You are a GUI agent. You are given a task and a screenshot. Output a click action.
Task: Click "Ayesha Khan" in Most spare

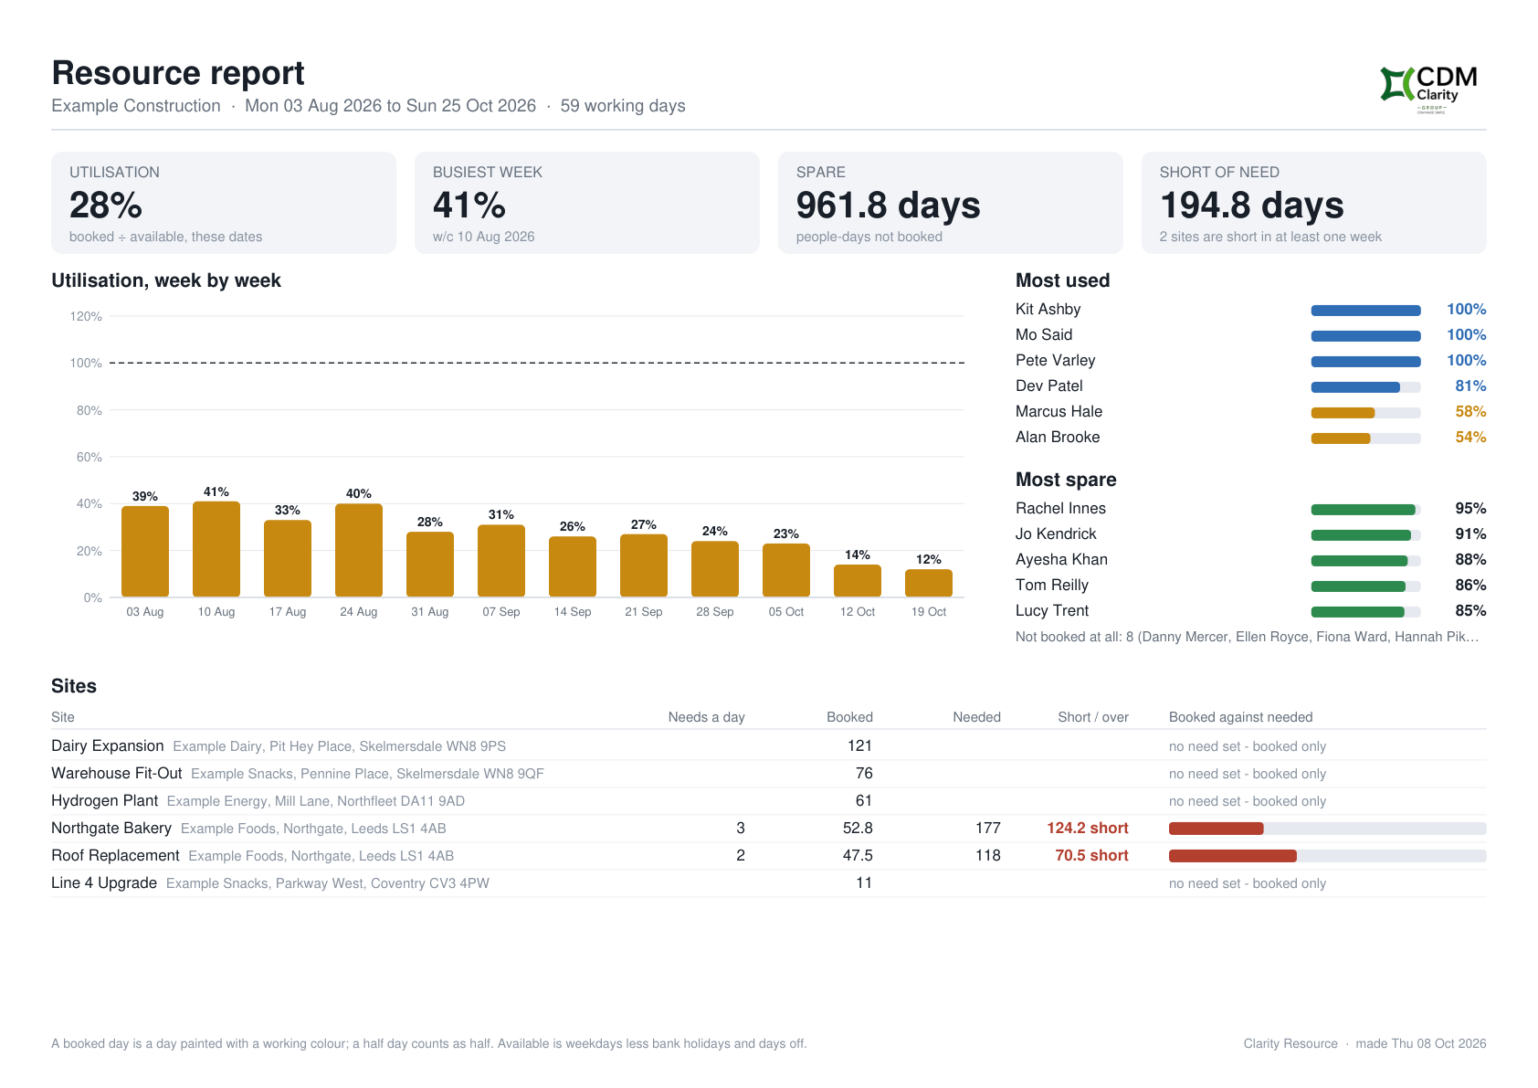point(1061,560)
